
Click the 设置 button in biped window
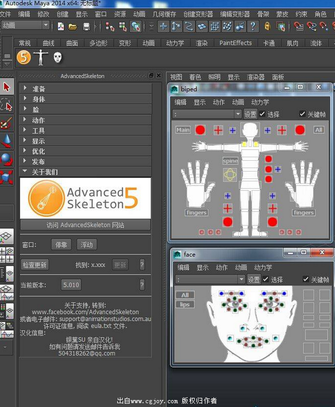click(251, 114)
